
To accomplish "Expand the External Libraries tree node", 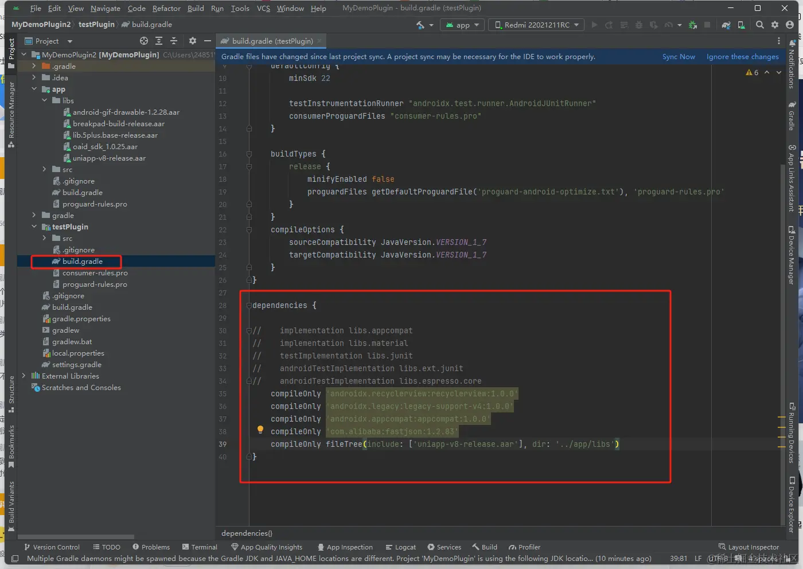I will (24, 376).
